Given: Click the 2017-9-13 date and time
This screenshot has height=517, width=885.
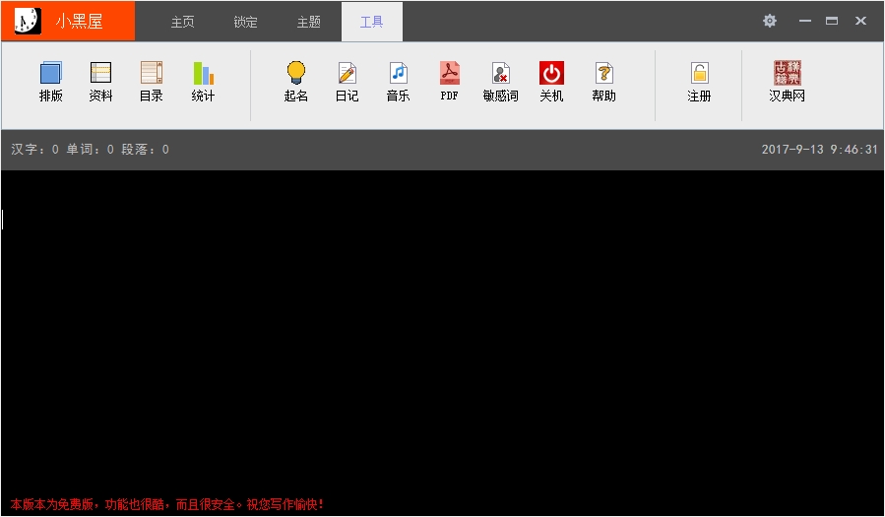Looking at the screenshot, I should 819,150.
